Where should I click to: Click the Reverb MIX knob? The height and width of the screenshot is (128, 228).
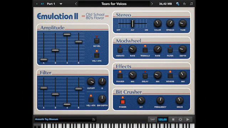[183, 75]
